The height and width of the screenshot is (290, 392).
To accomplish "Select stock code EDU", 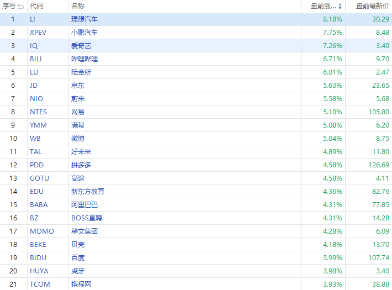I will [37, 192].
